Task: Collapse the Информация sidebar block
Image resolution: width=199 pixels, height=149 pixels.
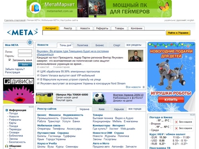Action: [x=31, y=106]
